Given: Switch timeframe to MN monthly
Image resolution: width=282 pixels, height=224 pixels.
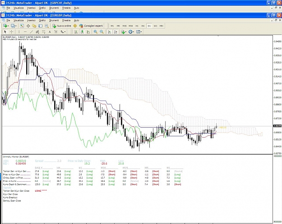Looking at the screenshot, I should point(162,26).
